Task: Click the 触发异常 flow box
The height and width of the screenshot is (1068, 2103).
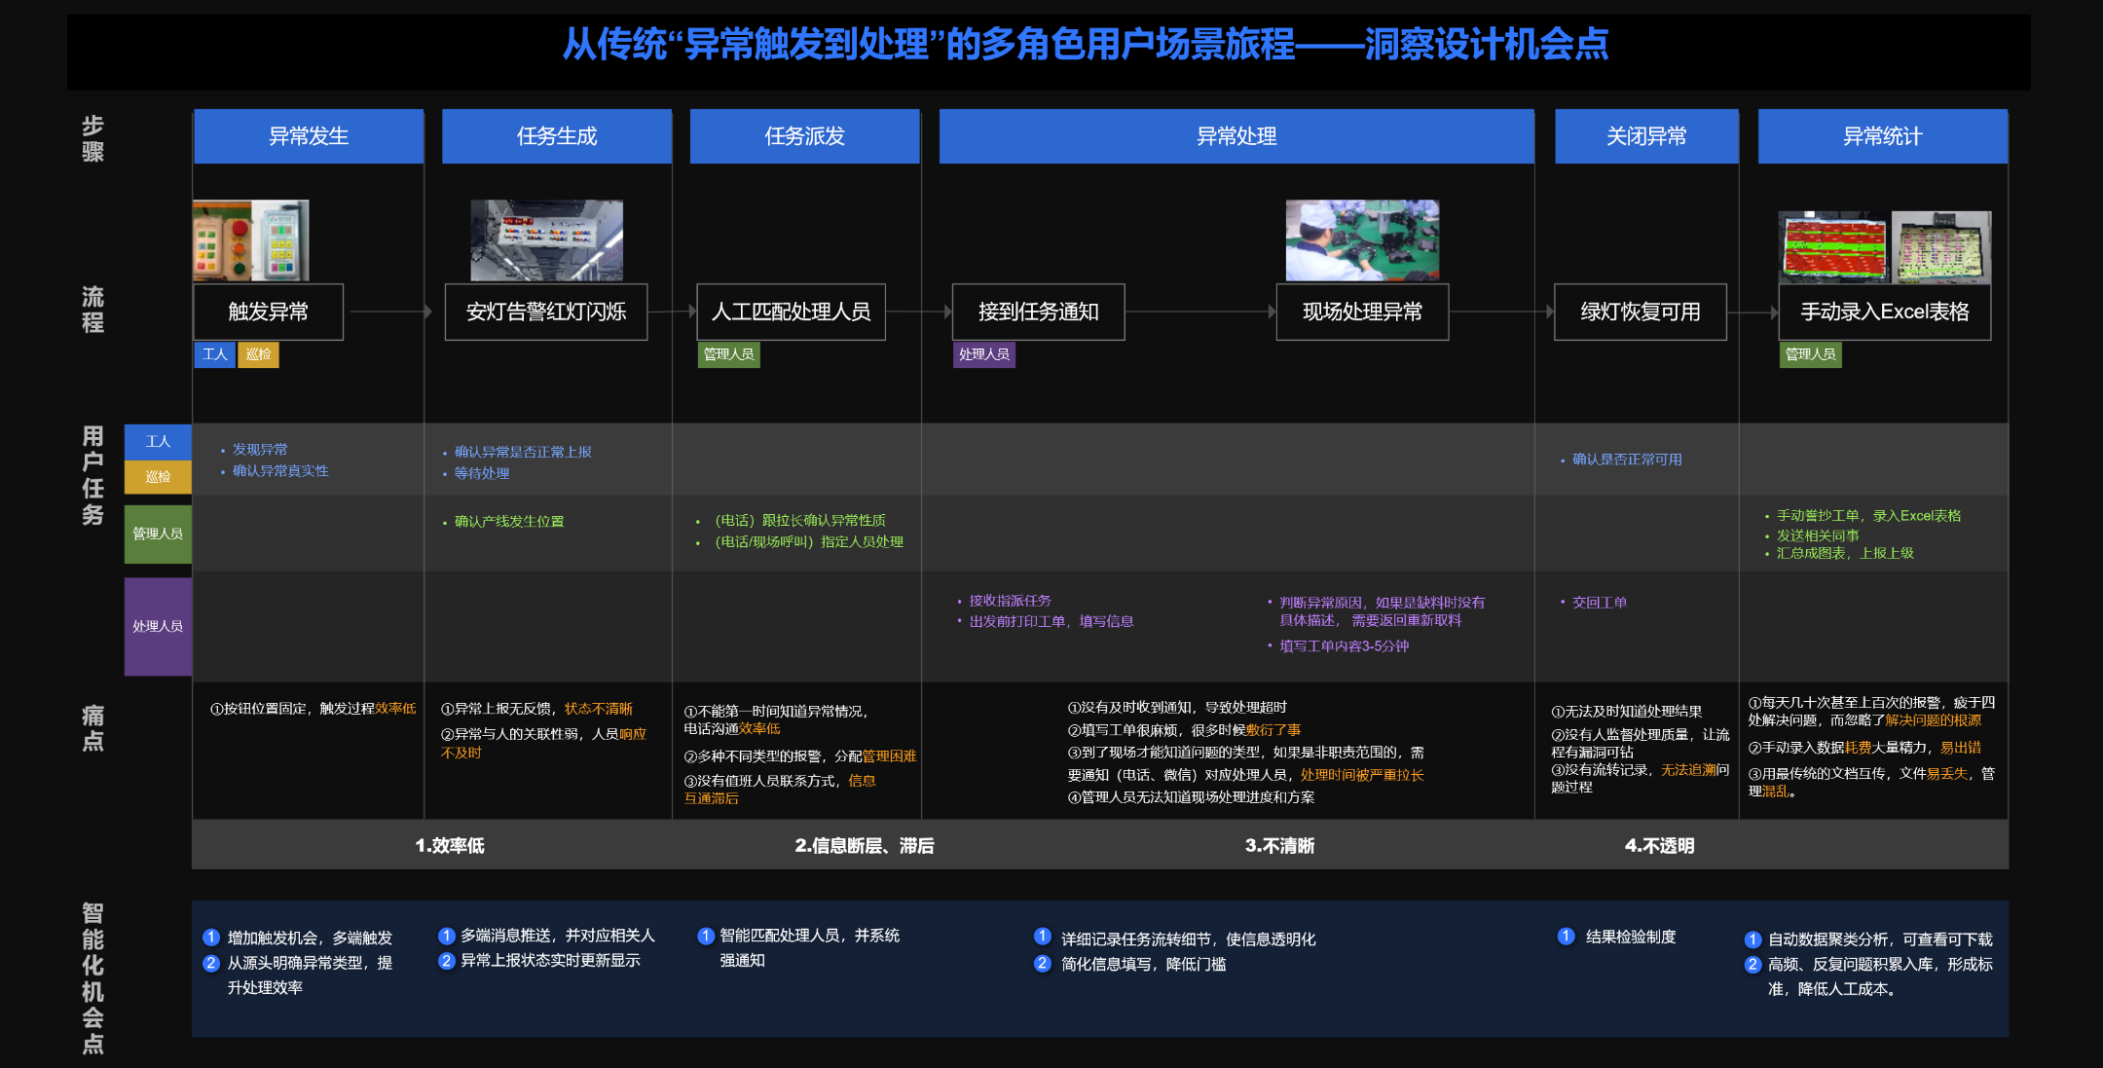Action: pos(268,312)
